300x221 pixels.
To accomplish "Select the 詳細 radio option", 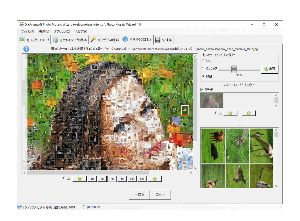I will (203, 77).
